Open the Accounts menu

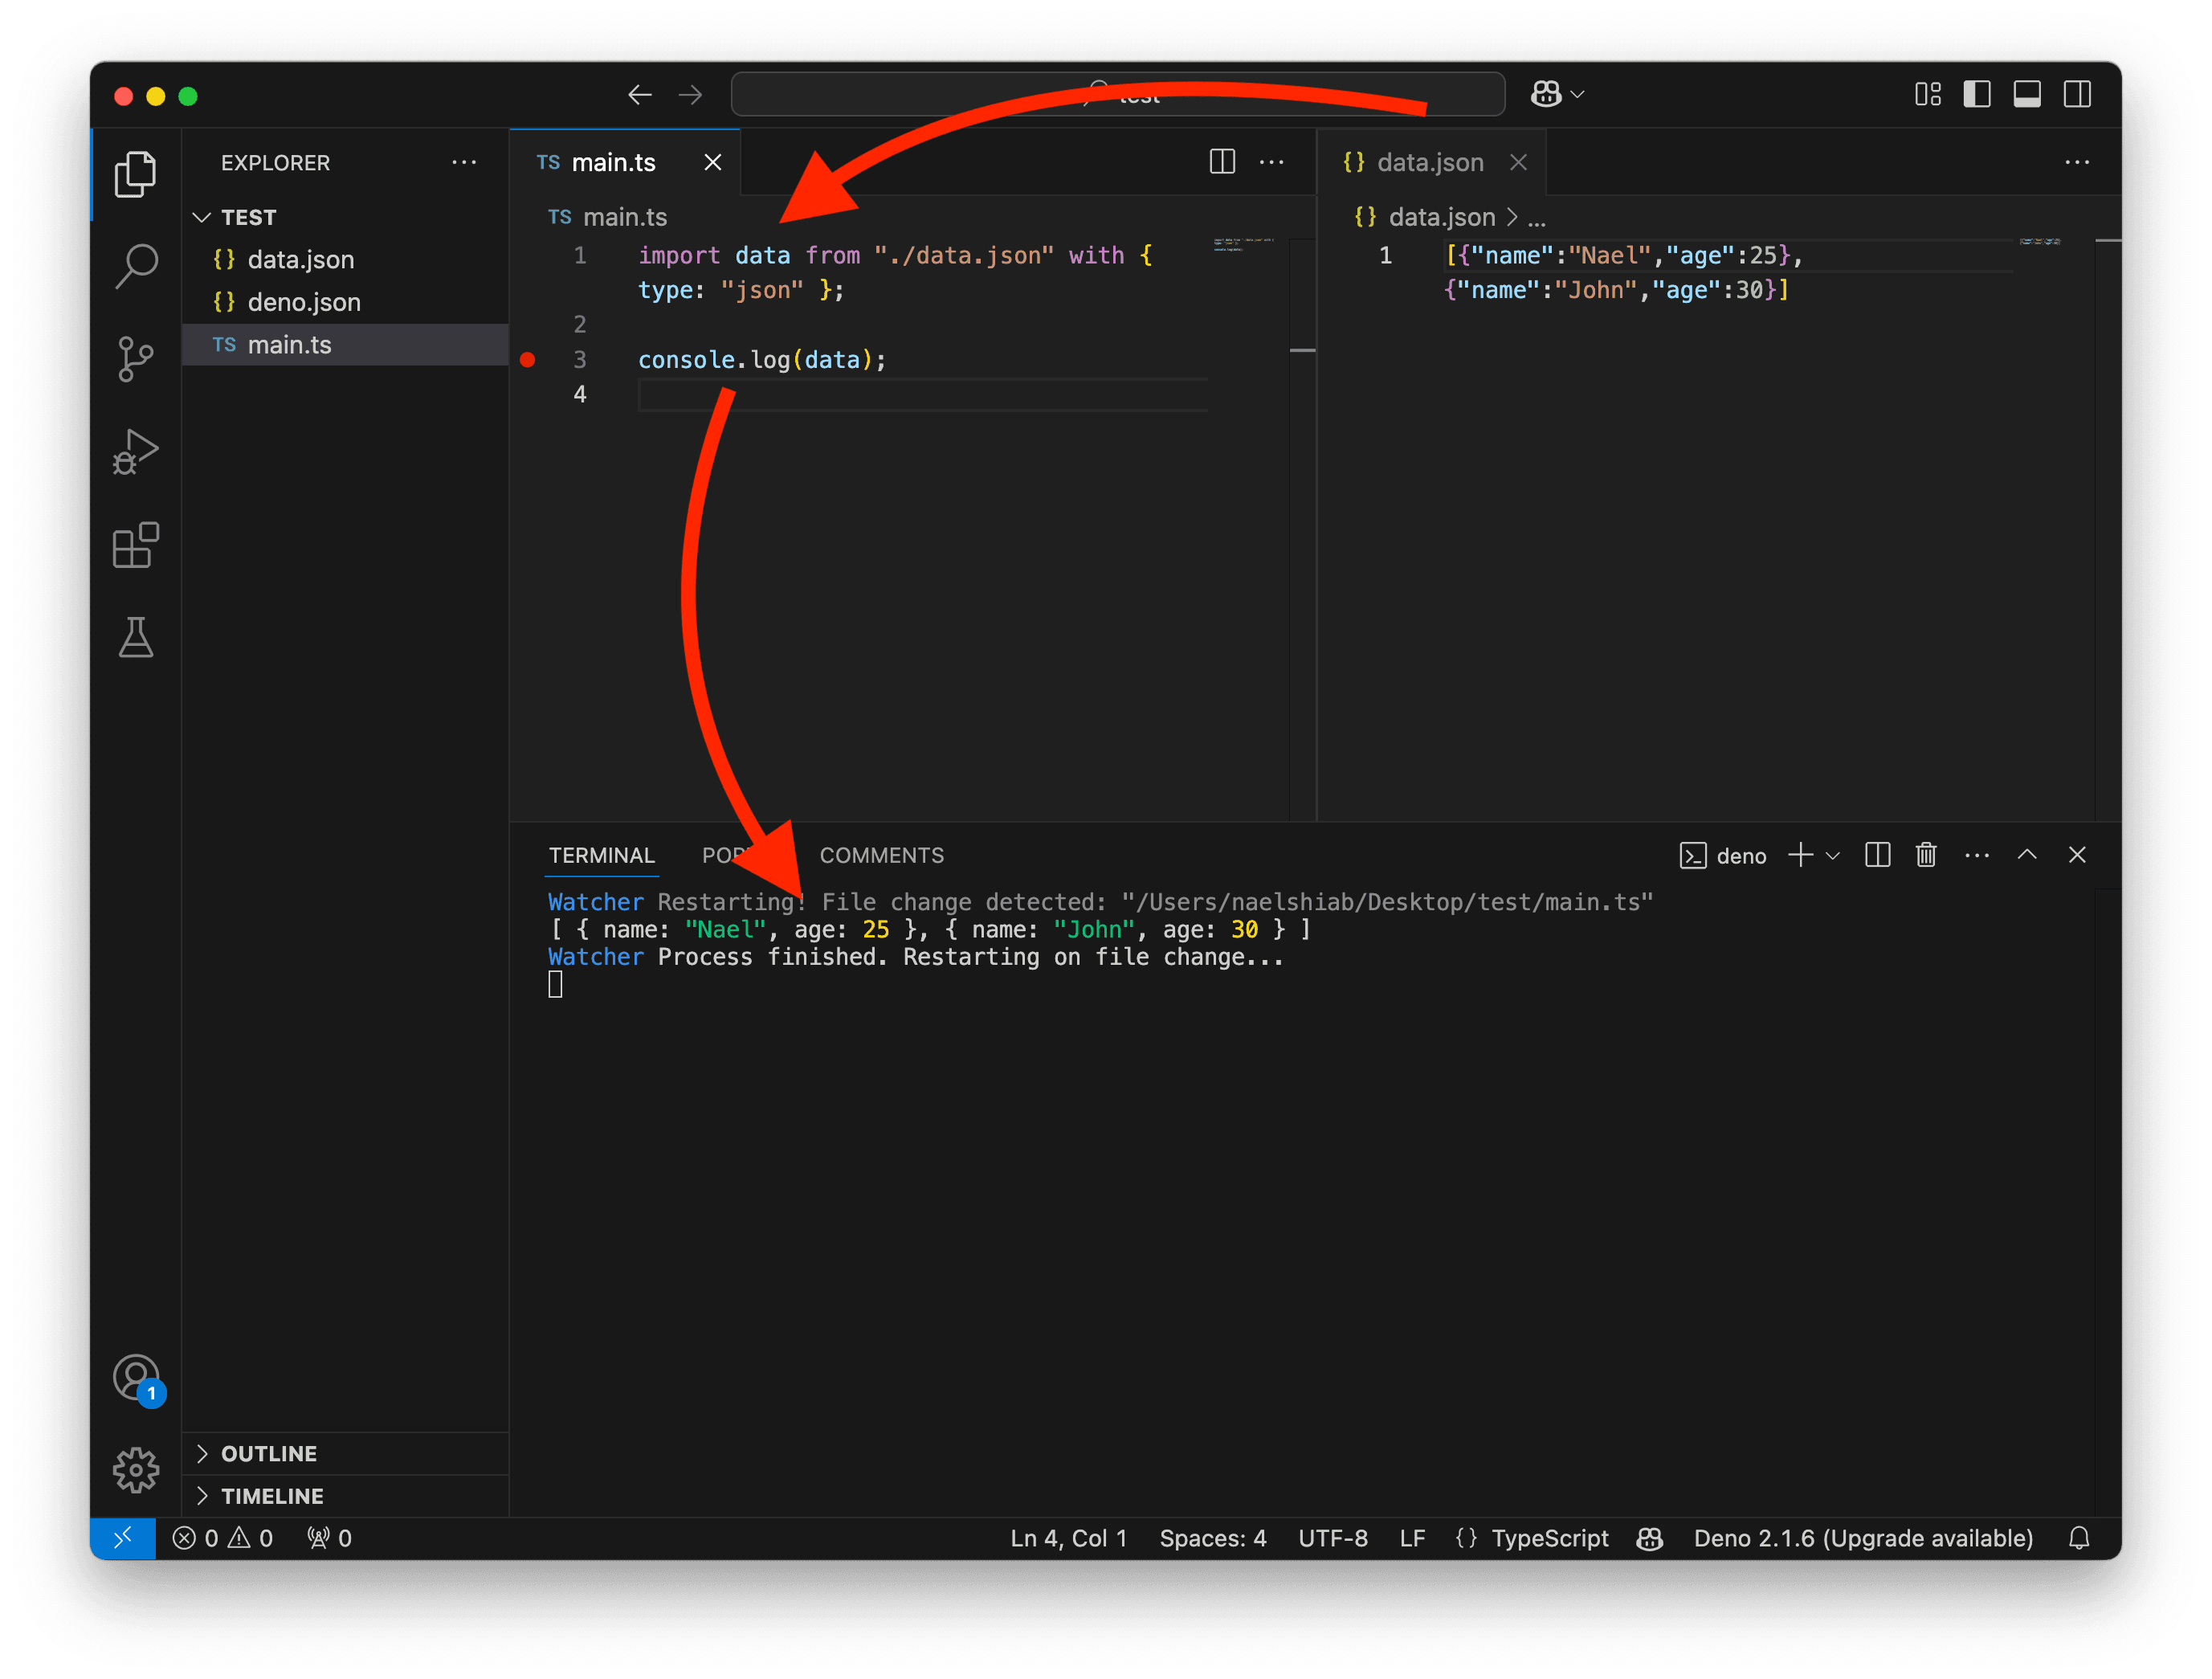(x=136, y=1379)
